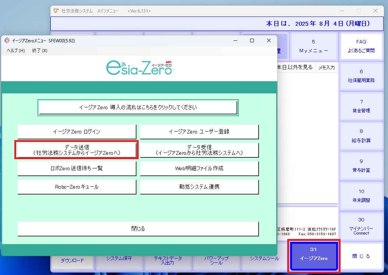This screenshot has height=275, width=388.
Task: Open データ受信（イージアZeroから社労法務システムへ）
Action: tap(199, 150)
